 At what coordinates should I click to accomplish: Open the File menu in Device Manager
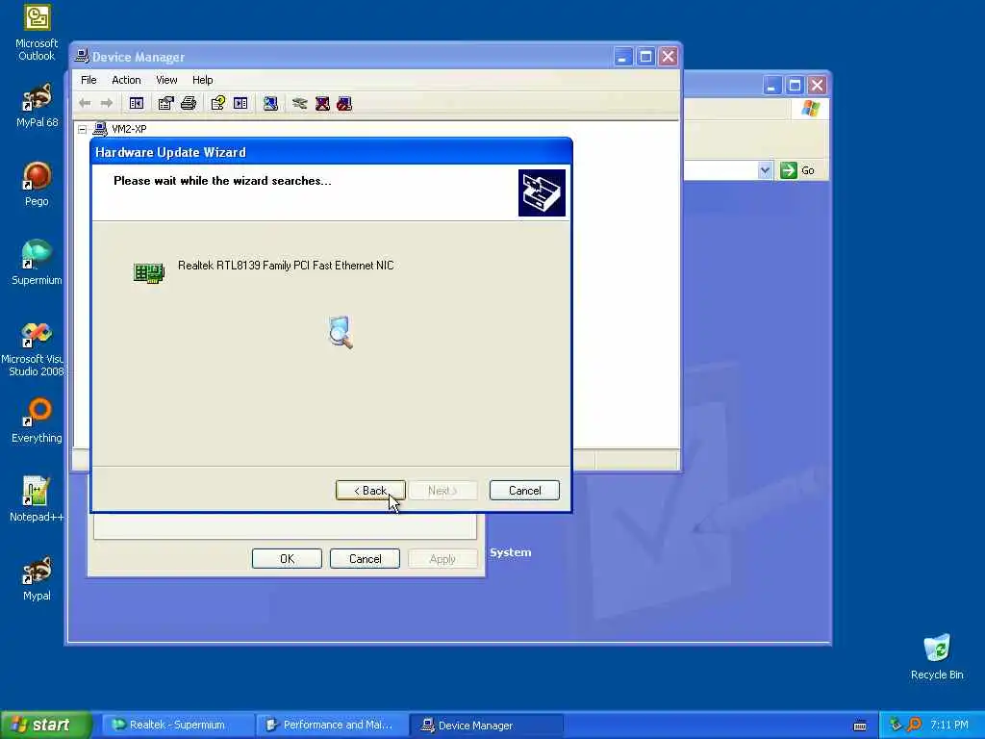tap(88, 80)
